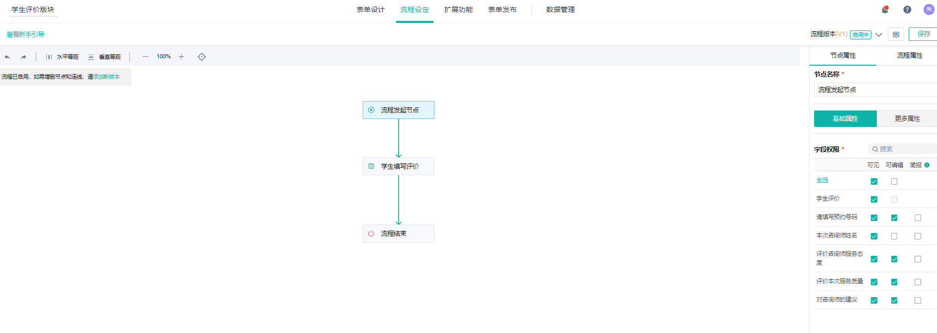937x333 pixels.
Task: Zoom out with the minus icon
Action: pos(145,57)
